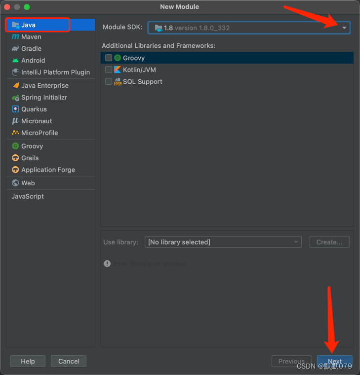360x375 pixels.
Task: Select MicroProfile label in list
Action: (x=40, y=133)
